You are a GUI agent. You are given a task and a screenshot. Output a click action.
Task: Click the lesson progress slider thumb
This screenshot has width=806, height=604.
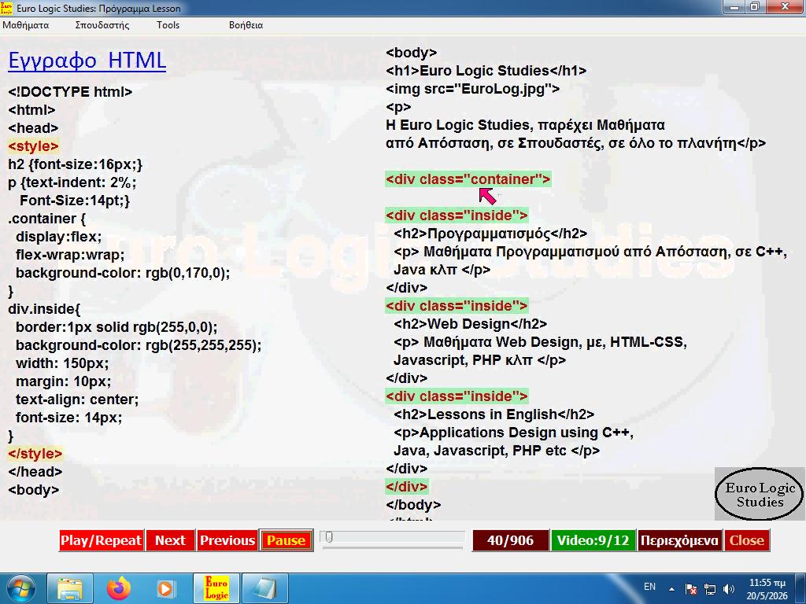329,537
